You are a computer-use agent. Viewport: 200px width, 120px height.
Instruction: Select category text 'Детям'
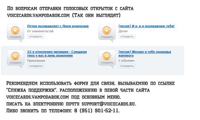(x=123, y=31)
